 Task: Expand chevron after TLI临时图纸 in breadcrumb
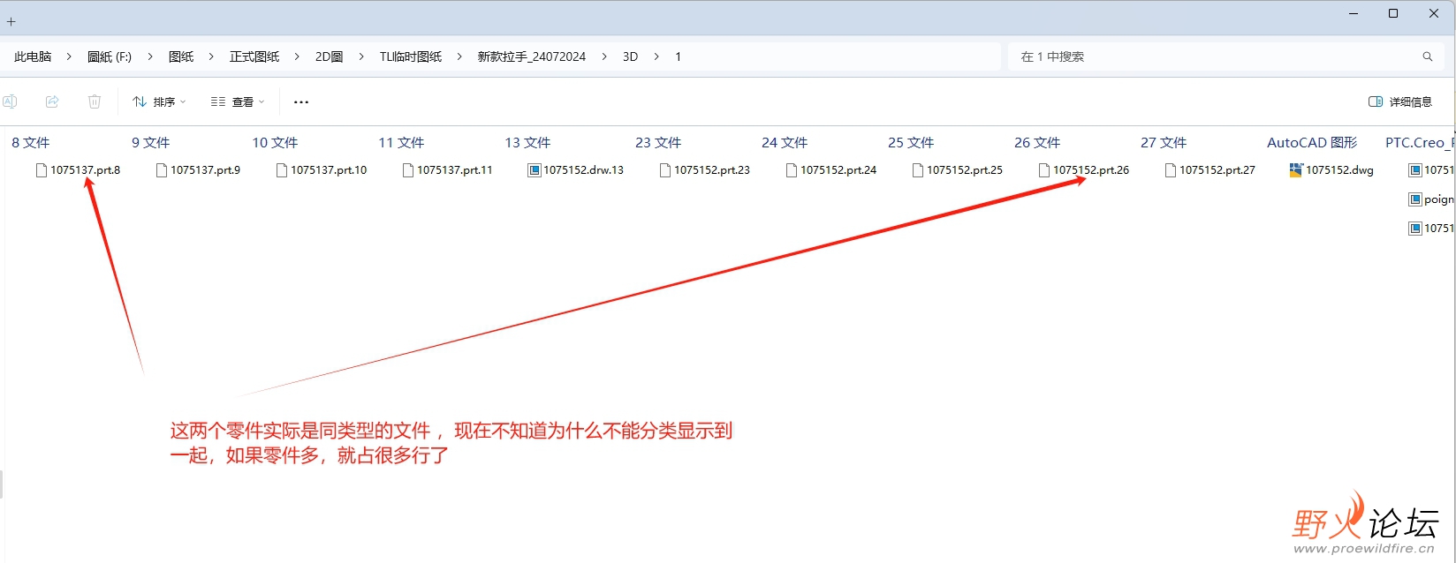click(459, 56)
